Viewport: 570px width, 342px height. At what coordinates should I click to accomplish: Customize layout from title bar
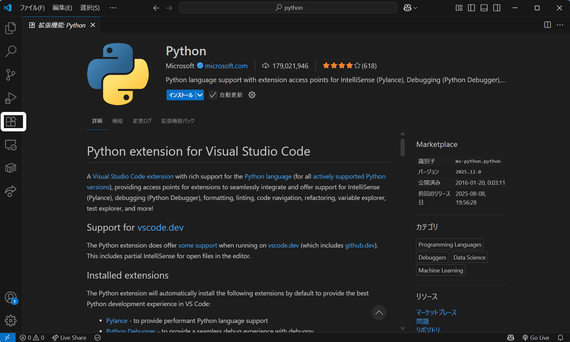[x=459, y=8]
